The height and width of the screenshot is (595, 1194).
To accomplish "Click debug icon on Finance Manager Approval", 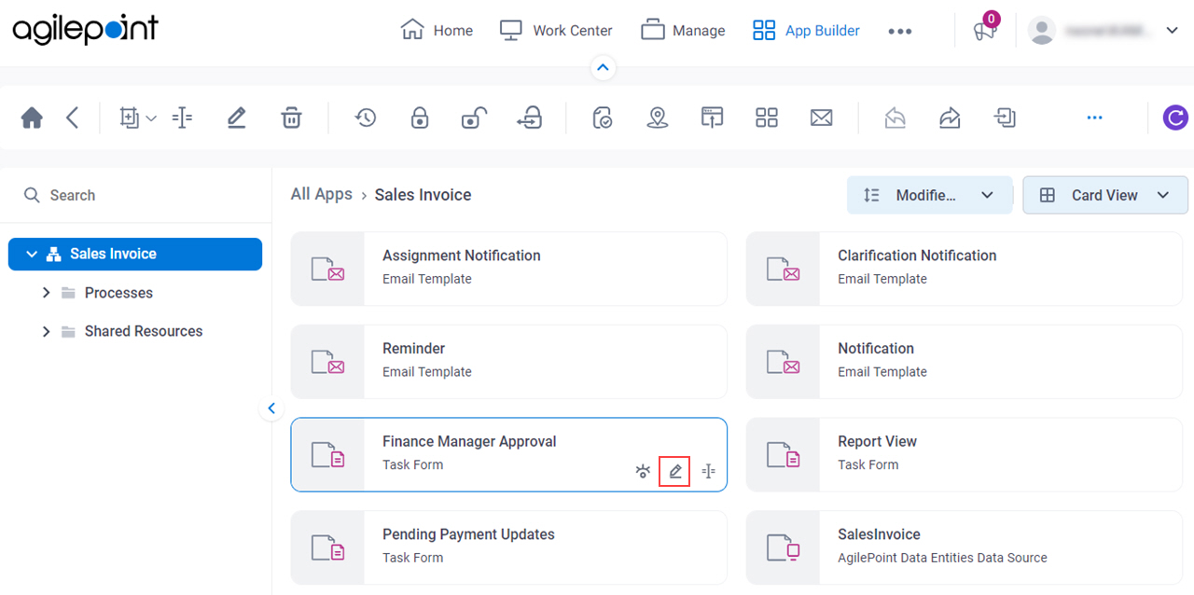I will [643, 471].
